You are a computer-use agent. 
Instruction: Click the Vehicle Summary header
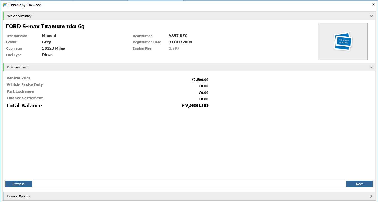point(189,16)
